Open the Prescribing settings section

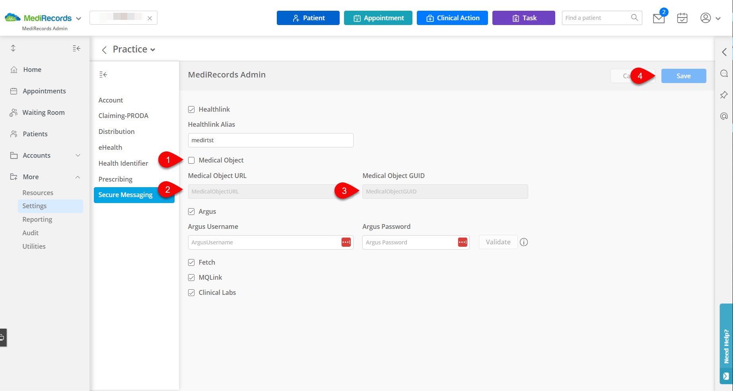pos(115,179)
